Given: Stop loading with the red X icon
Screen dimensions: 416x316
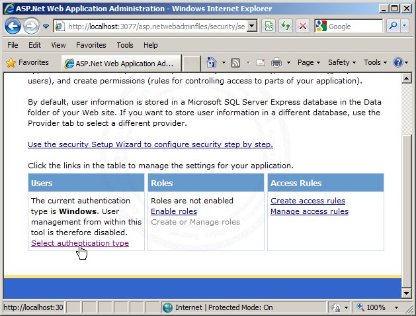Looking at the screenshot, I should pos(303,26).
